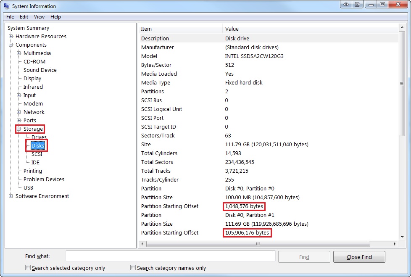Select Disks under Storage
This screenshot has height=277, width=411.
[x=38, y=145]
